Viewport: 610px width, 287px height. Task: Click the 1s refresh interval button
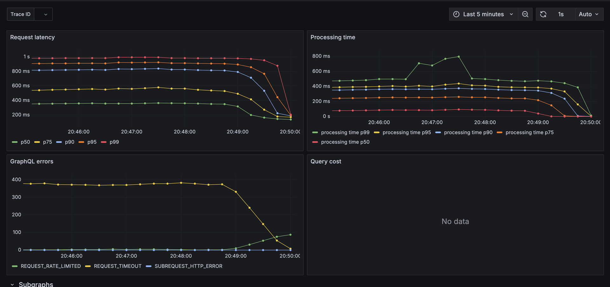[x=561, y=14]
